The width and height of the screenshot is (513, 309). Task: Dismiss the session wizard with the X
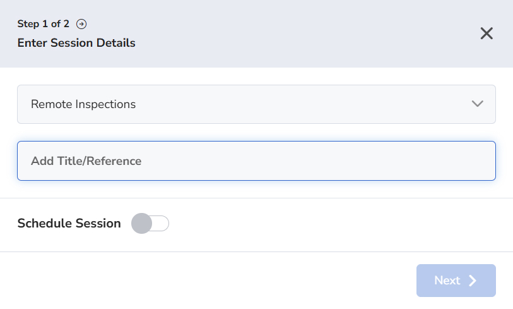(x=486, y=33)
